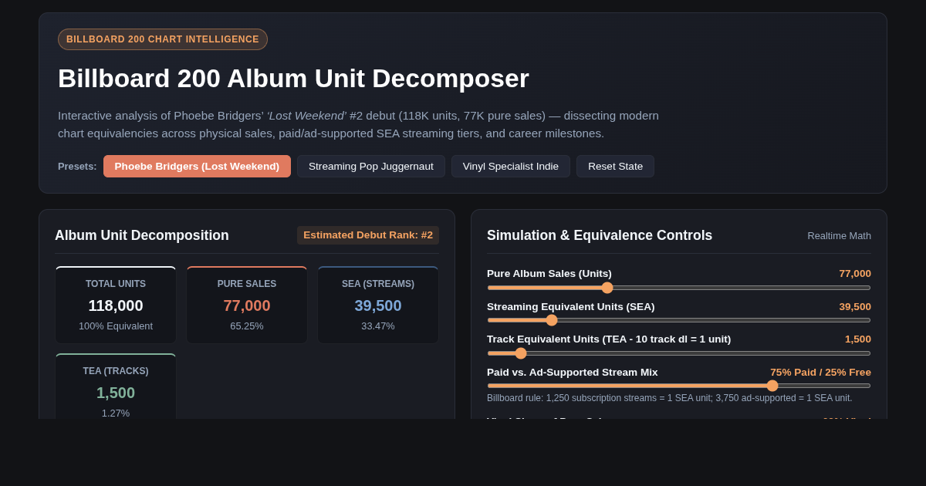Click the 118,000 total units figure
This screenshot has height=486, width=926.
tap(116, 305)
